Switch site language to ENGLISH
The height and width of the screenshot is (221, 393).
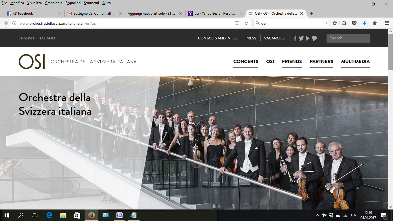click(26, 38)
